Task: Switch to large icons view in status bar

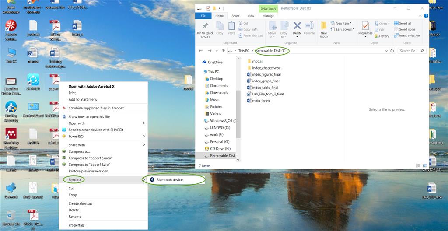Action: pyautogui.click(x=424, y=165)
